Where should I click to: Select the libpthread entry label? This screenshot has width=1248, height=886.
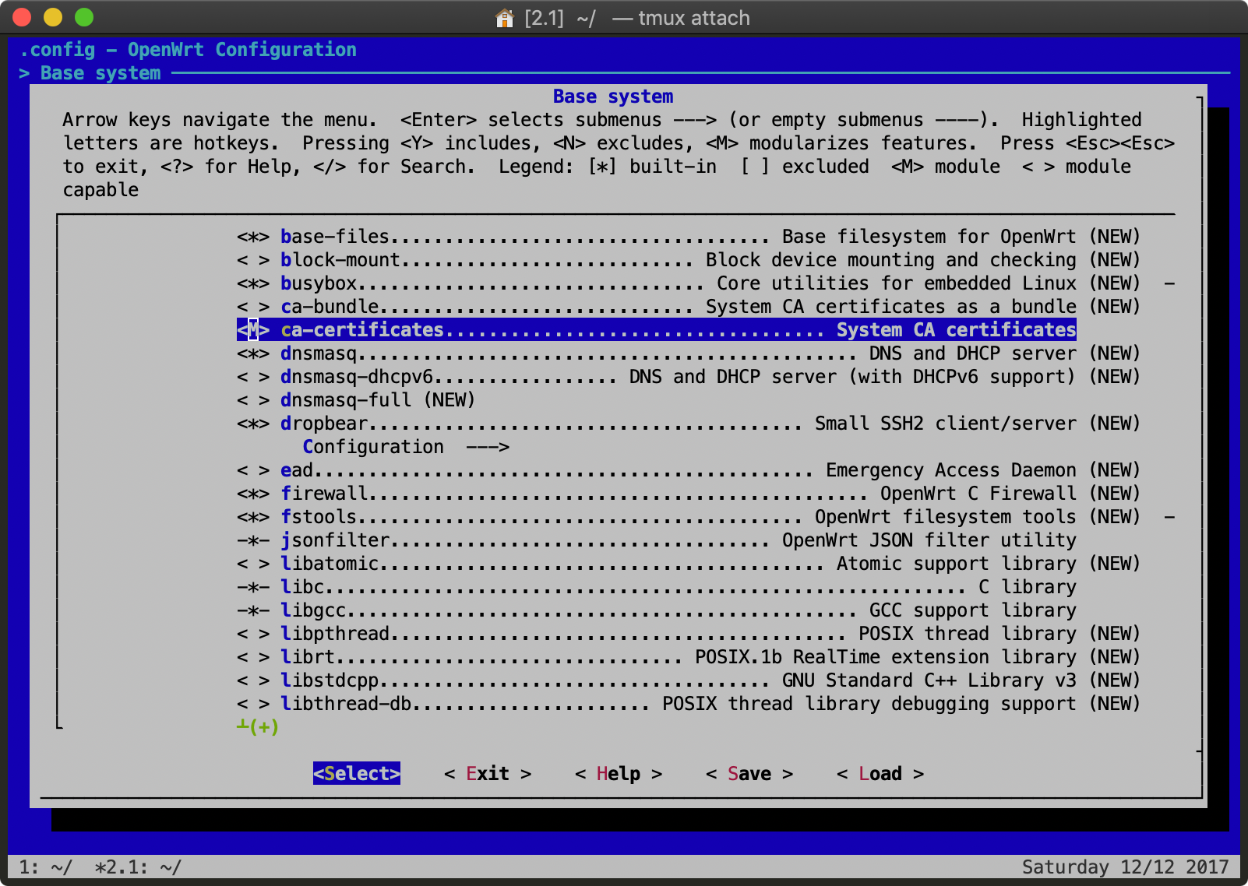coord(335,634)
